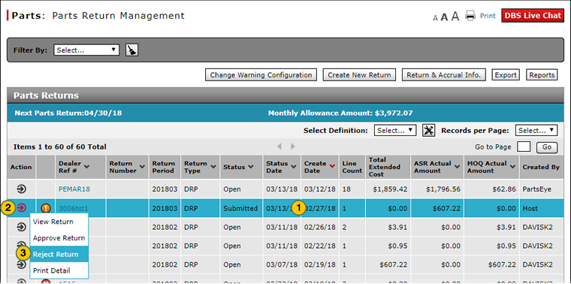This screenshot has width=571, height=284.
Task: Click the Line Count column header
Action: pos(352,167)
